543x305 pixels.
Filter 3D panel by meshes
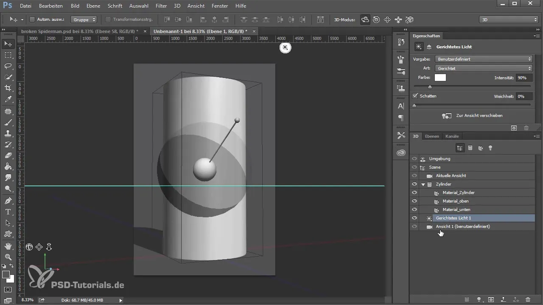[470, 148]
